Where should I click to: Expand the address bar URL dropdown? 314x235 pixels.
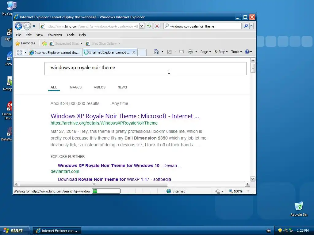(142, 26)
